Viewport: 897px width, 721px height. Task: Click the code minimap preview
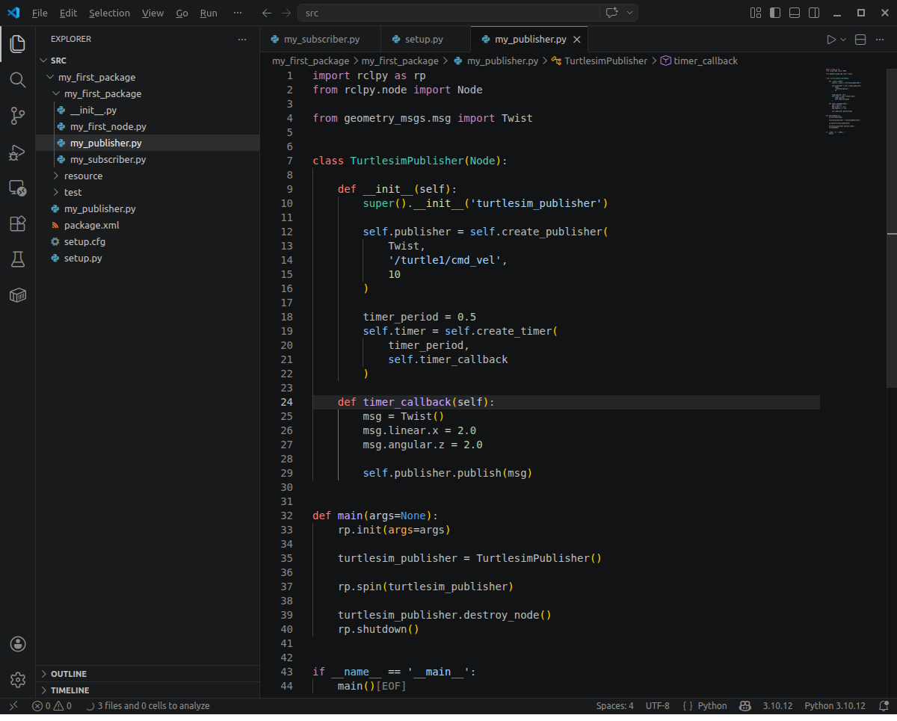pos(852,101)
